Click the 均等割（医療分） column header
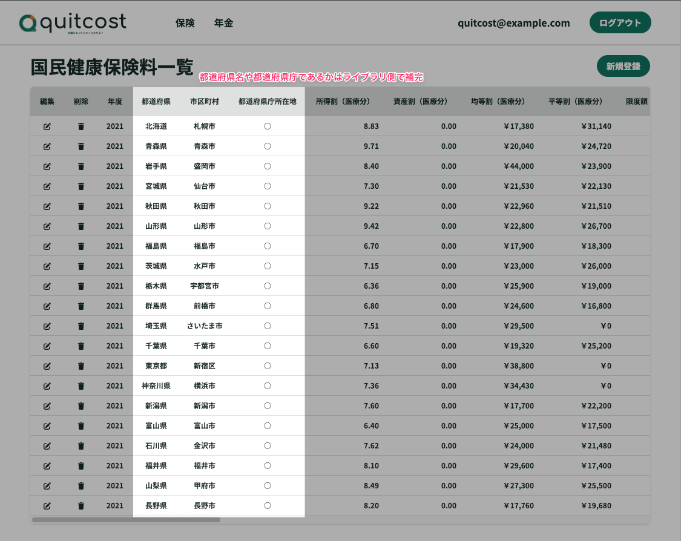This screenshot has width=681, height=541. (498, 102)
